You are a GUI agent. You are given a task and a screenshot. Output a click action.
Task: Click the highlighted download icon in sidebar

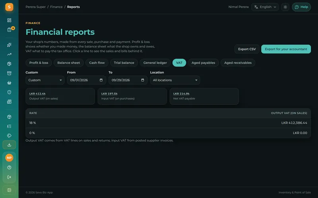click(x=9, y=145)
